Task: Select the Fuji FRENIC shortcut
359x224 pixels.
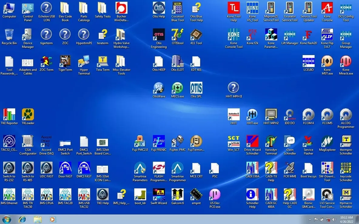Action: tap(159, 143)
